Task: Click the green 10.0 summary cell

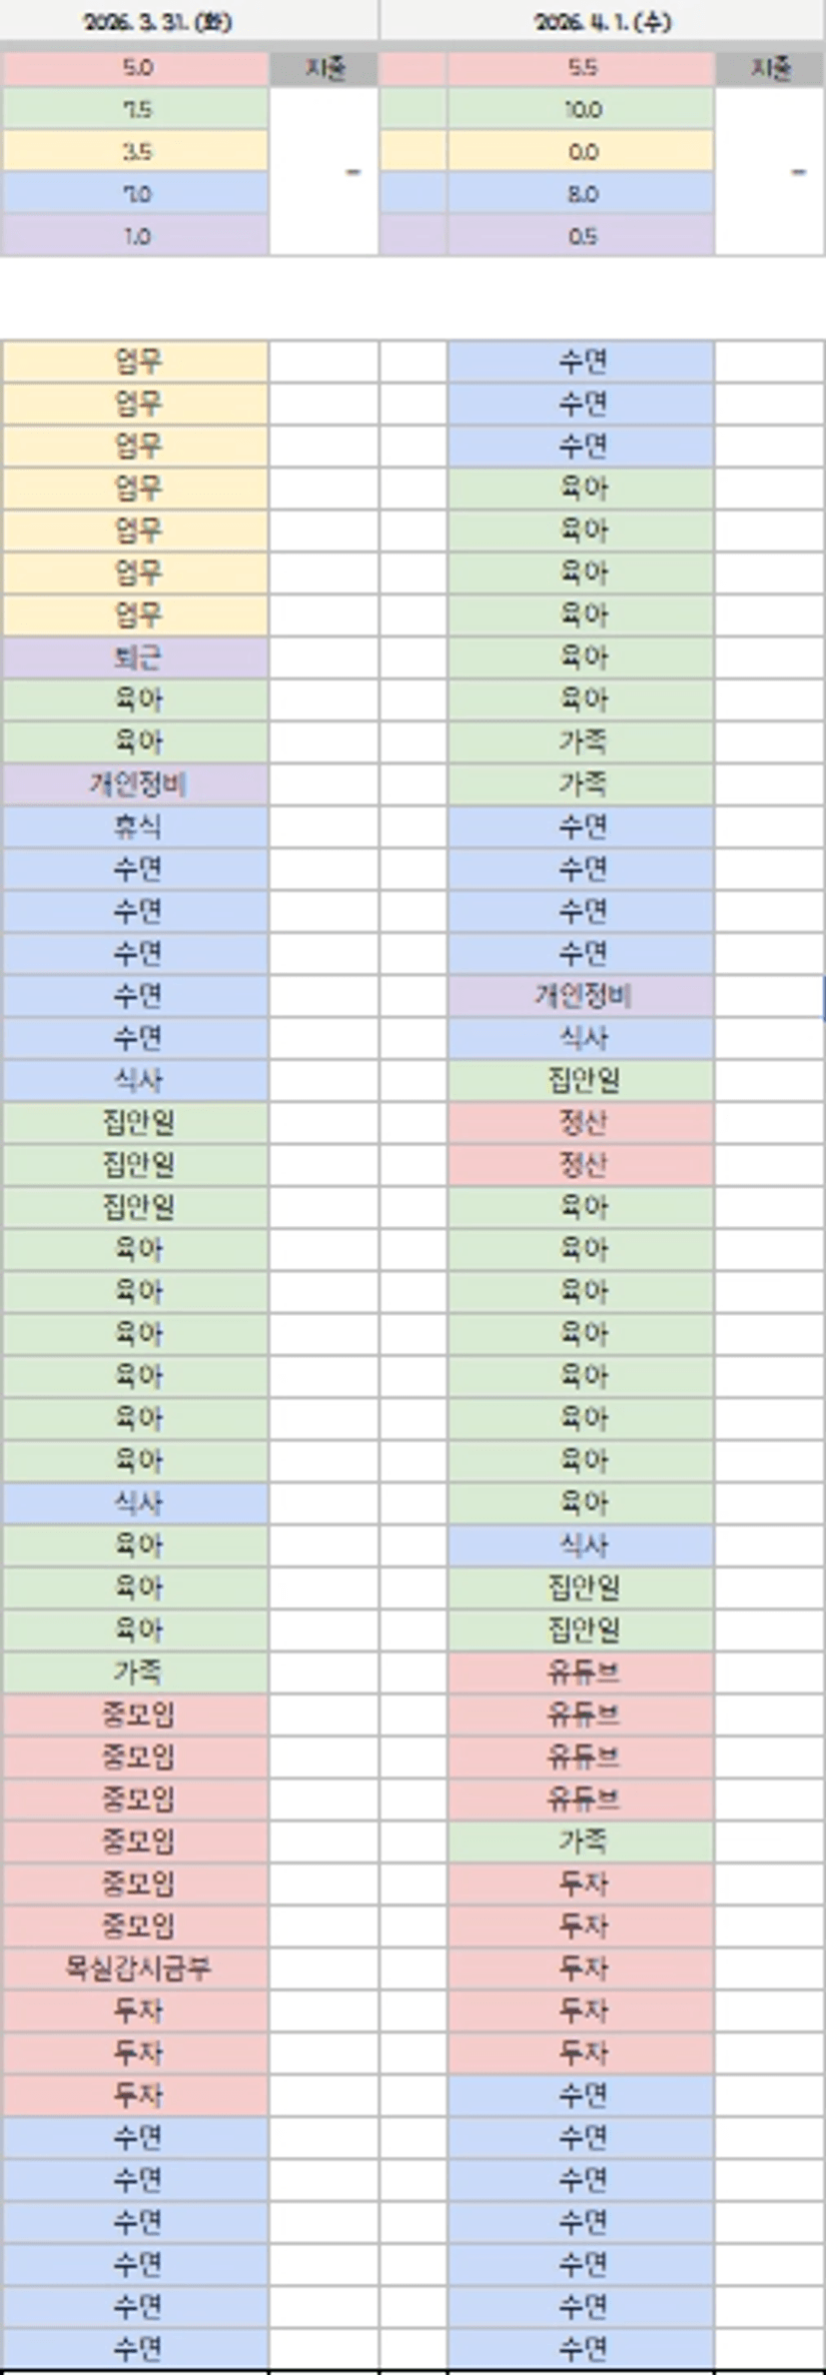Action: [581, 110]
